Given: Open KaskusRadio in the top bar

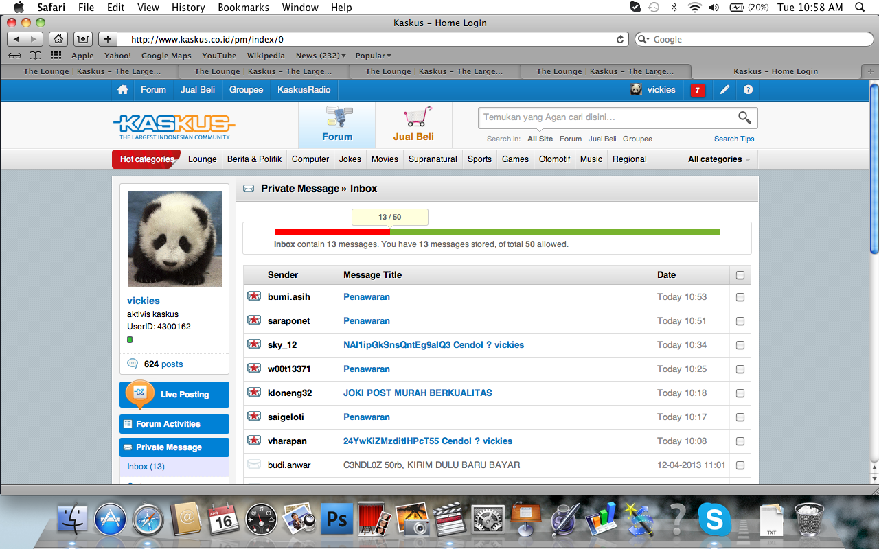Looking at the screenshot, I should 304,90.
